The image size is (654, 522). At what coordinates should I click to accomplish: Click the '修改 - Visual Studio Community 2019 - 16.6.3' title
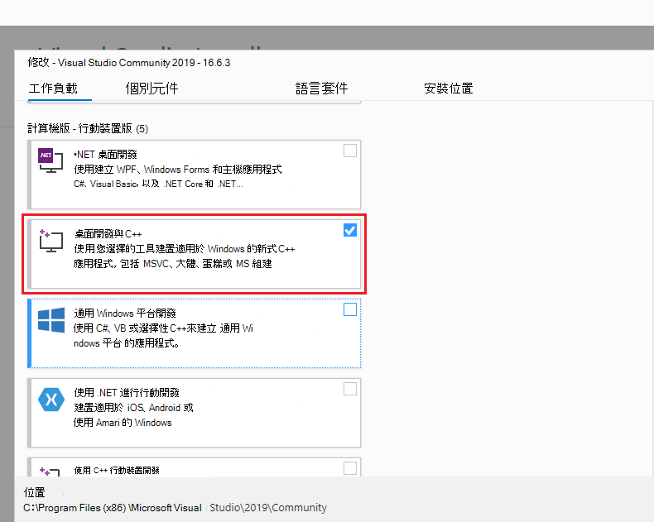pyautogui.click(x=129, y=63)
